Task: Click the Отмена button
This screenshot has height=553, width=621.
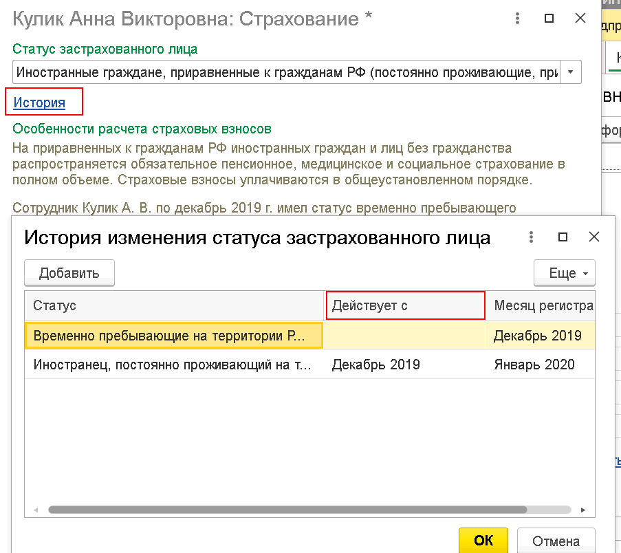Action: (556, 541)
